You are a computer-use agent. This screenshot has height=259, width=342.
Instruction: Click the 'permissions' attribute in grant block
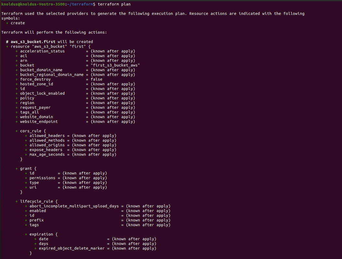[42, 178]
